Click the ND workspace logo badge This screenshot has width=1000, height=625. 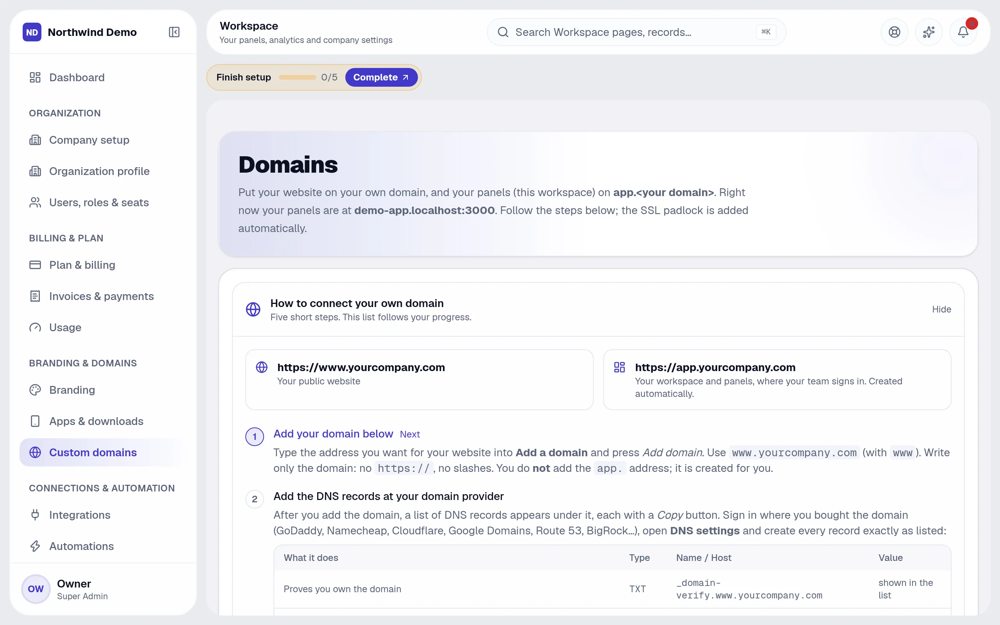32,32
